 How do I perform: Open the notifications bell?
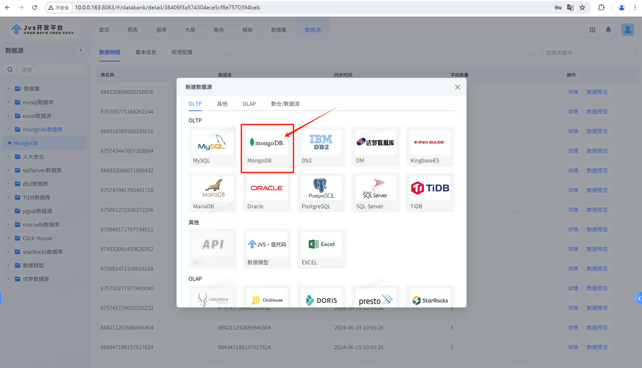pos(608,30)
